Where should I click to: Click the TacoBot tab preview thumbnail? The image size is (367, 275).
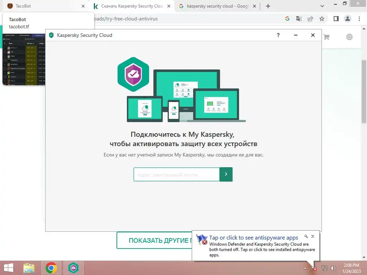pyautogui.click(x=24, y=59)
